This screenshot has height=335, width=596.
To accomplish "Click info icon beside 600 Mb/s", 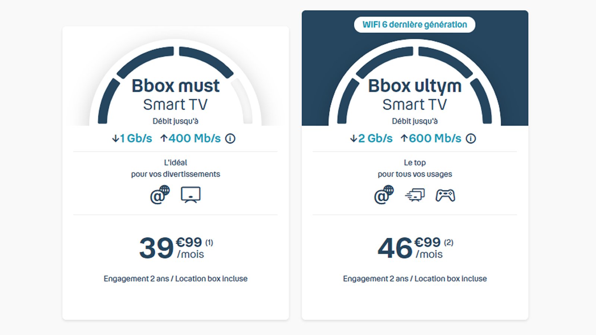I will tap(471, 139).
